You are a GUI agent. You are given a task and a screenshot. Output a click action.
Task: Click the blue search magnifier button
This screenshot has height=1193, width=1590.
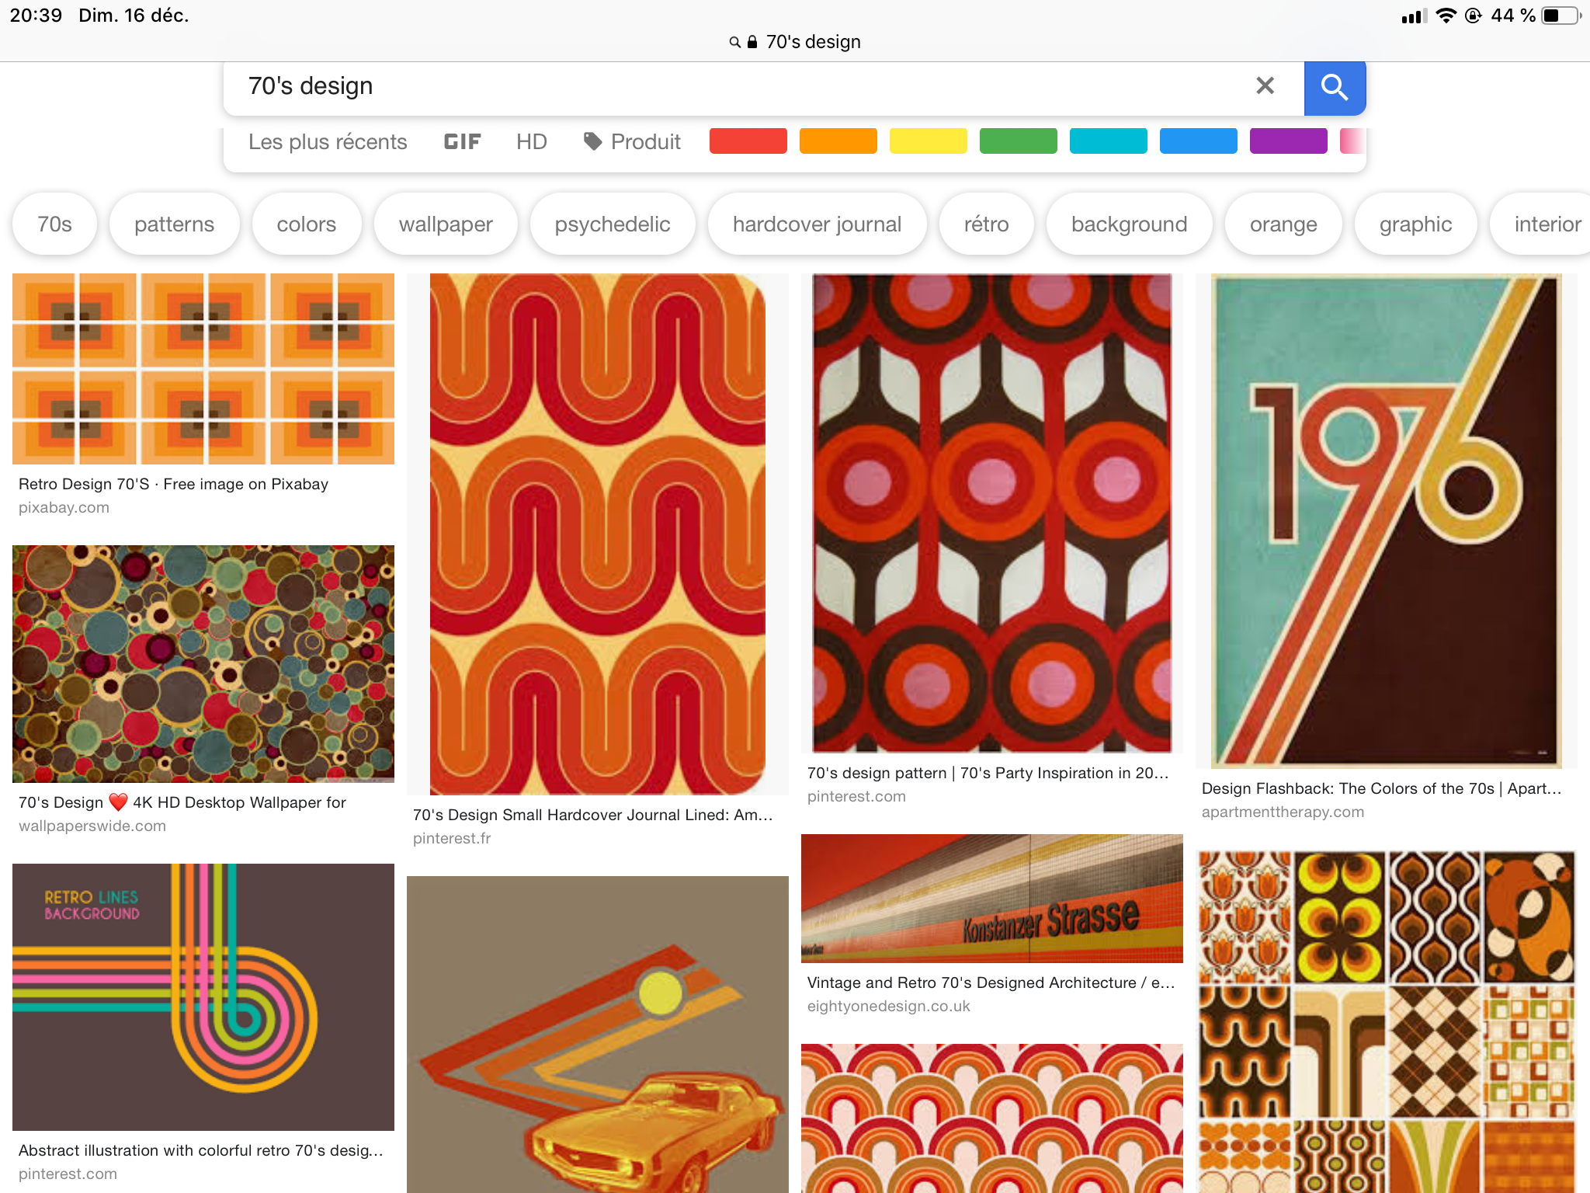pos(1334,87)
